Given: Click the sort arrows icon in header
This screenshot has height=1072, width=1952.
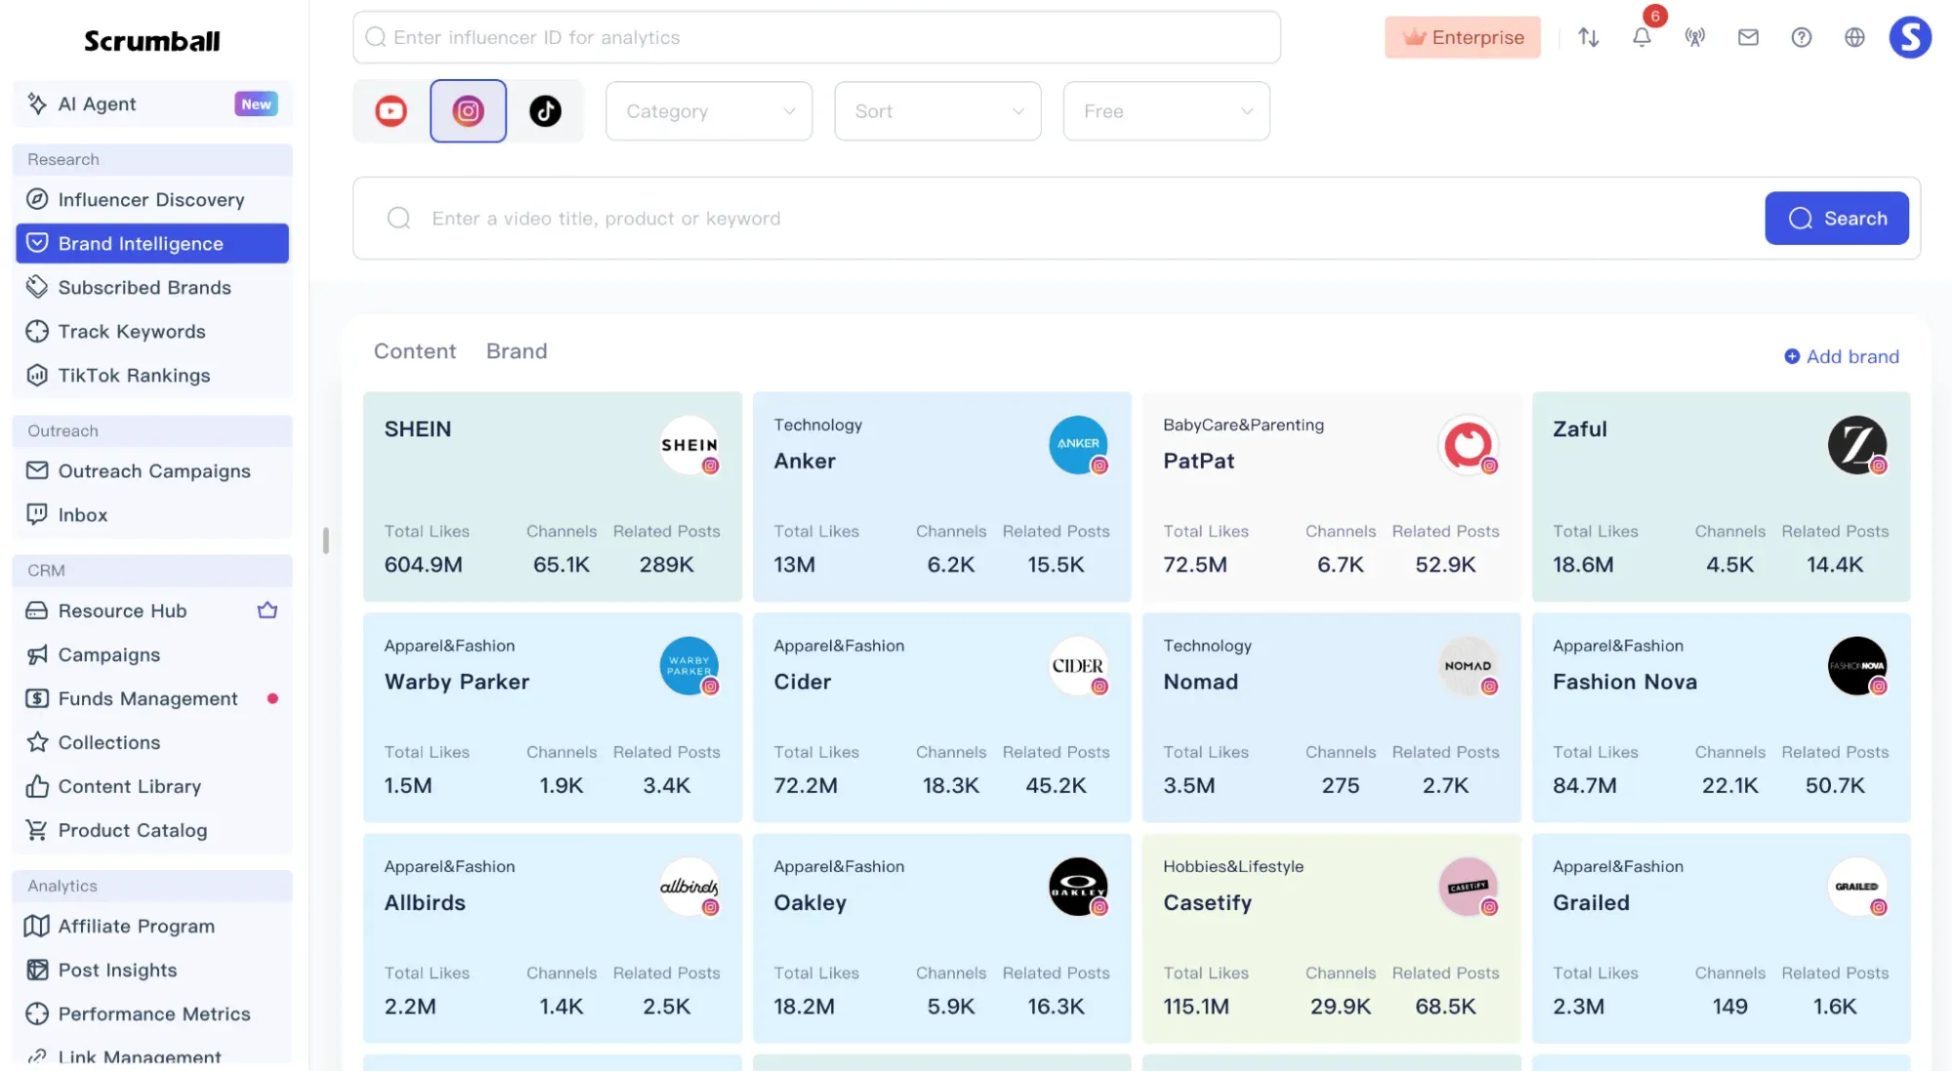Looking at the screenshot, I should coord(1589,37).
